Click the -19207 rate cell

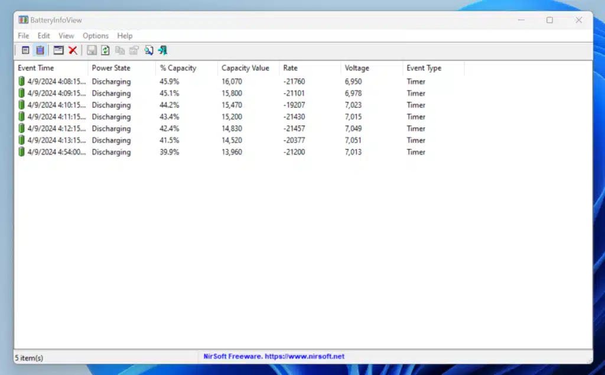[294, 105]
